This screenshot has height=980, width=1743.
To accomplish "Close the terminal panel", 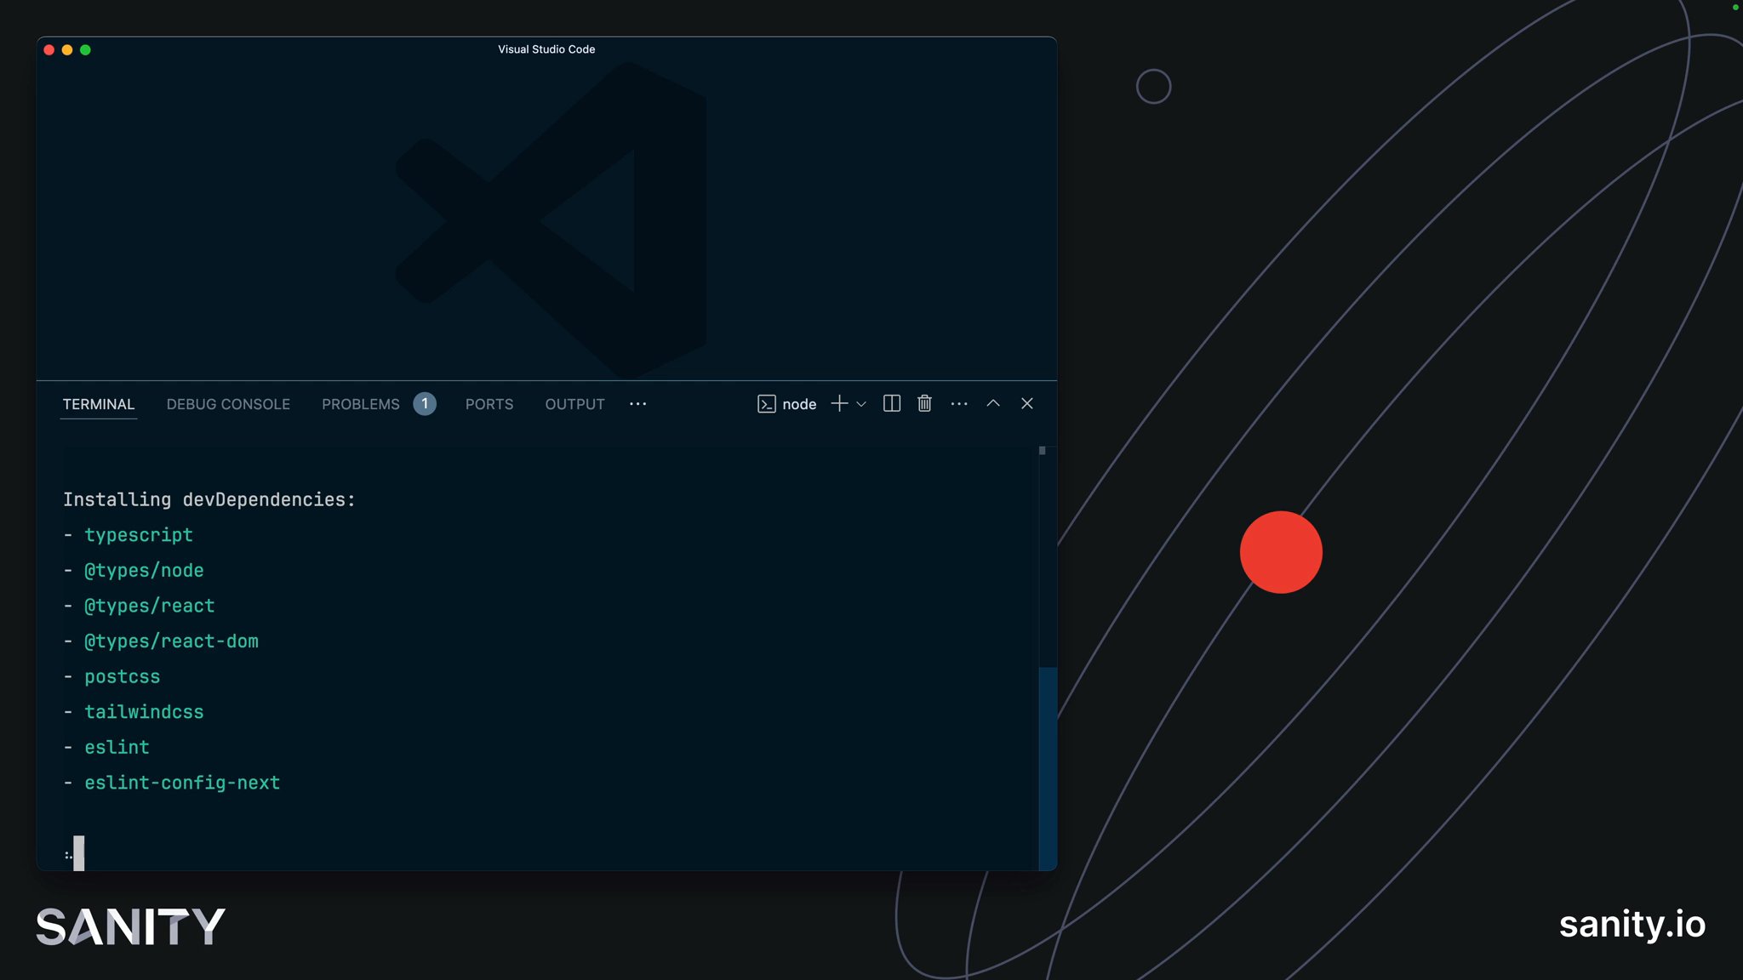I will (x=1027, y=403).
